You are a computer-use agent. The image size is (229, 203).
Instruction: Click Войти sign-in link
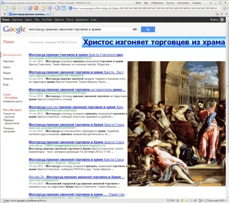214,19
